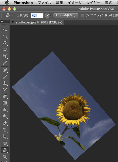Select the Rotate View tool in toolbox
Image resolution: width=118 pixels, height=162 pixels.
point(5,150)
